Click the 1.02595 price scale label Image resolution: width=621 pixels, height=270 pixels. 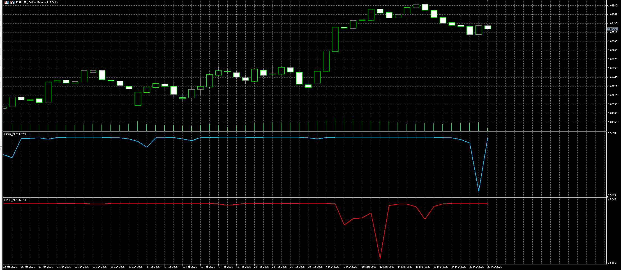click(613, 104)
